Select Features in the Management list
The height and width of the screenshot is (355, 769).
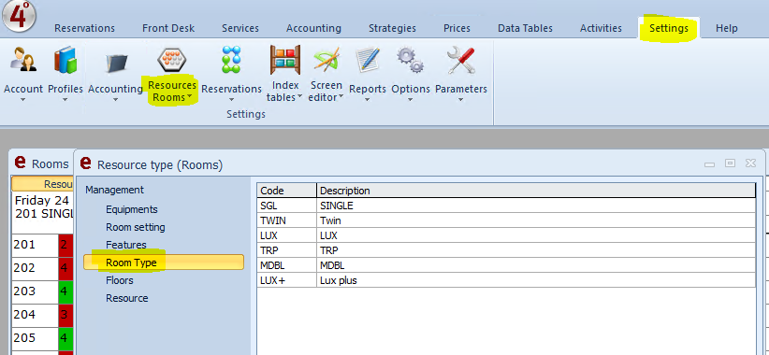[126, 245]
